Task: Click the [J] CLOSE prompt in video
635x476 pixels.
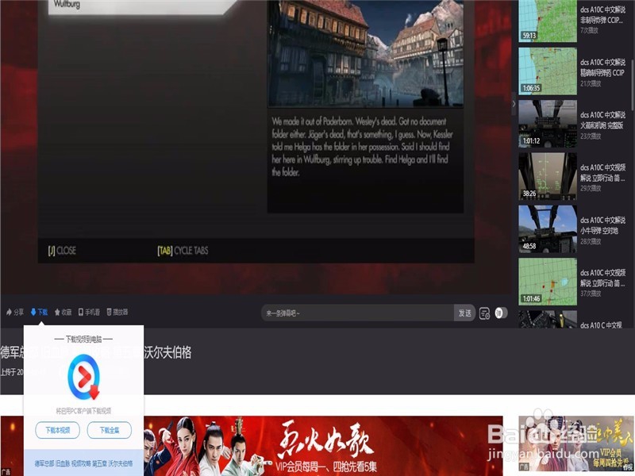Action: point(62,251)
